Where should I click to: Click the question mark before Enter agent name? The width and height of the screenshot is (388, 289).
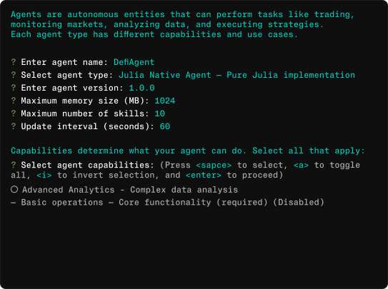[x=14, y=62]
